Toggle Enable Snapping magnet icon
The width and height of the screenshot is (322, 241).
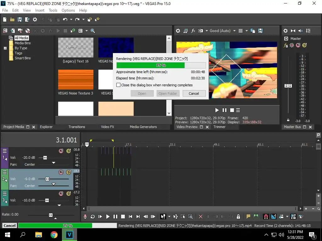pos(266,217)
